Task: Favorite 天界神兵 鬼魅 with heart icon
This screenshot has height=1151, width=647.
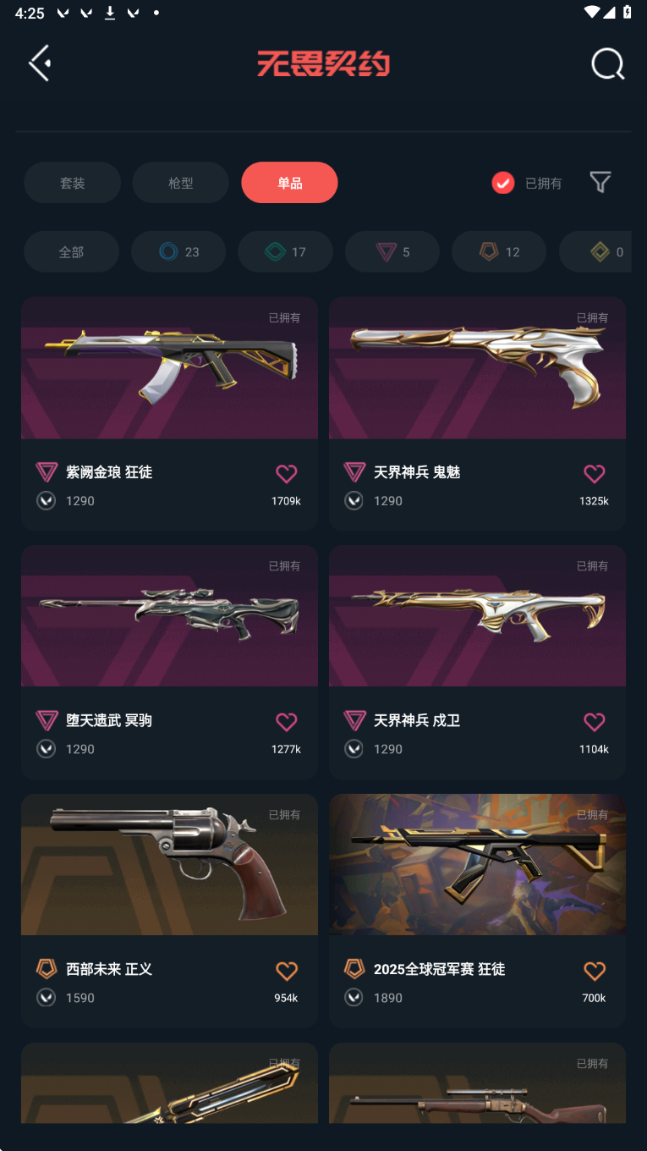Action: (595, 474)
